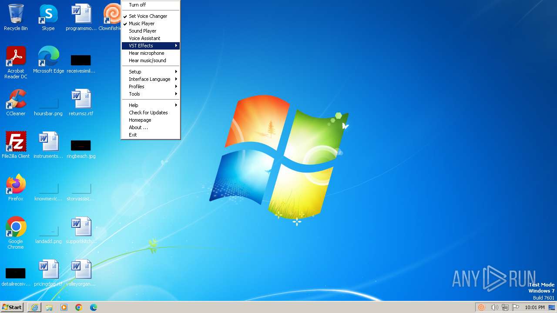
Task: Open the Recycle Bin desktop icon
Action: point(16,17)
